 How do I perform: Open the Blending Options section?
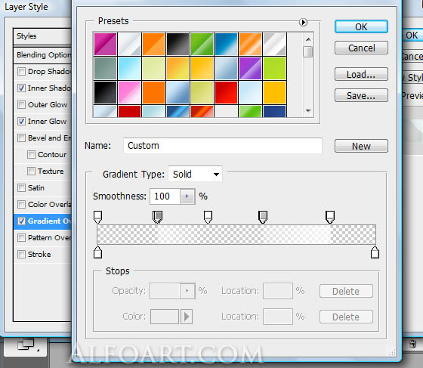coord(42,55)
